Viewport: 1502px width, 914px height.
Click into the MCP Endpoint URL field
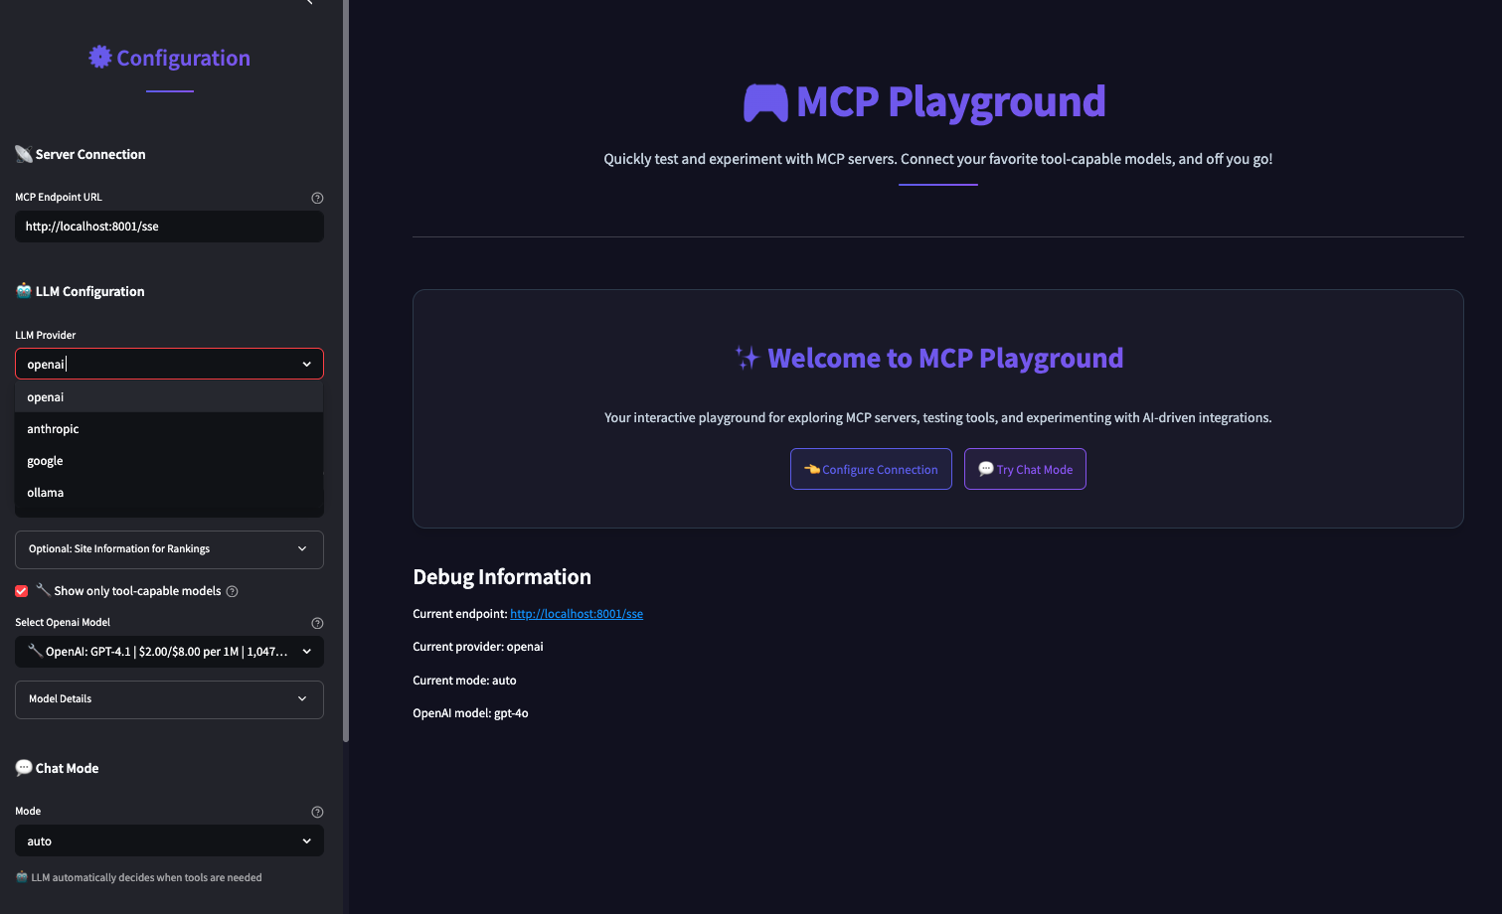pos(169,227)
